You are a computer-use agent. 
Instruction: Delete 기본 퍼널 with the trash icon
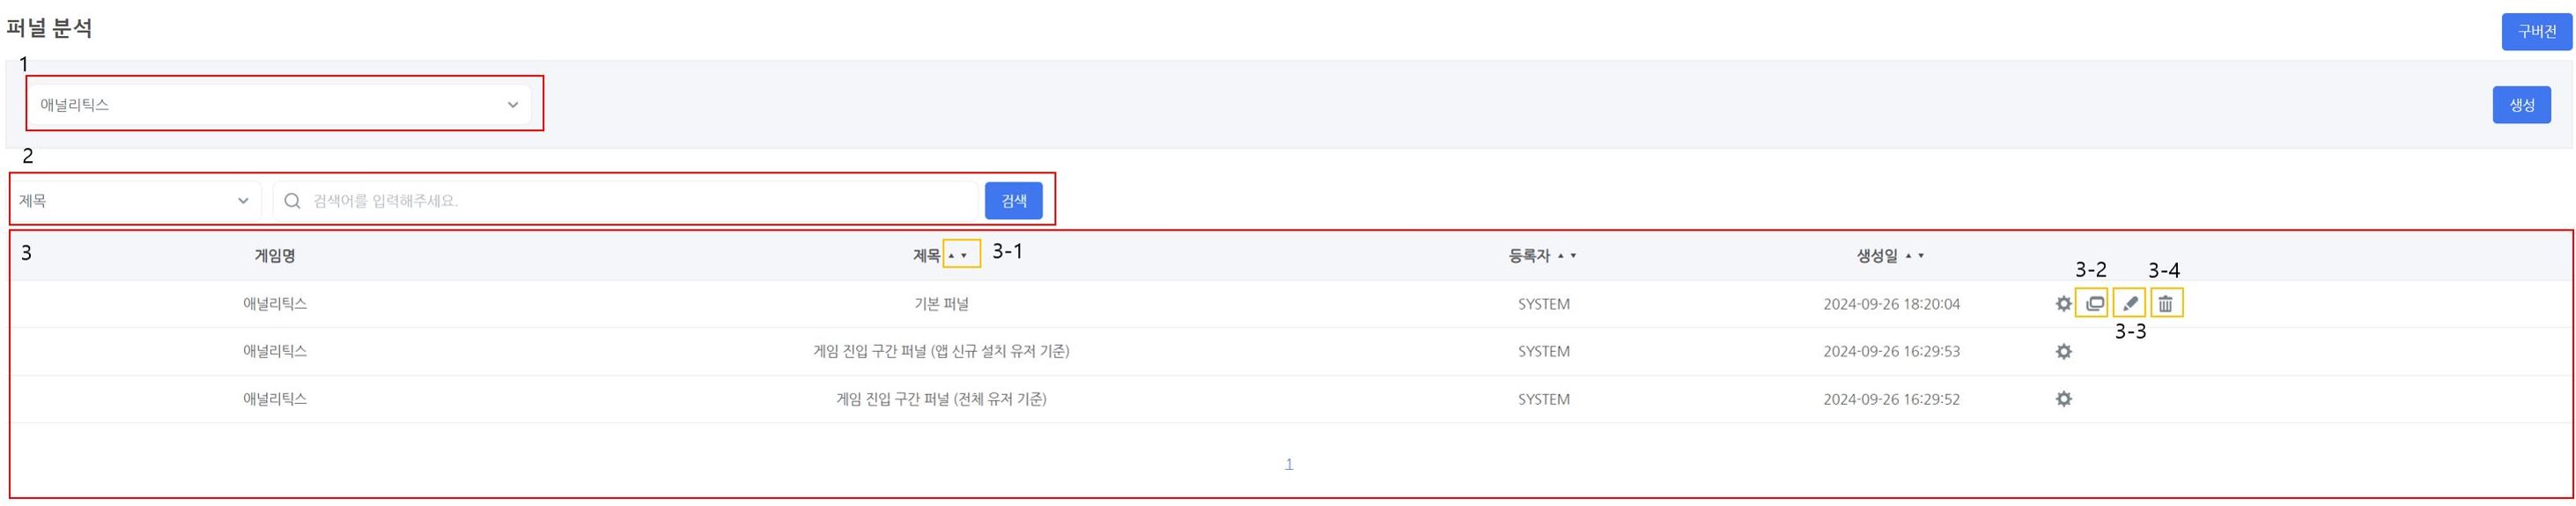point(2165,304)
